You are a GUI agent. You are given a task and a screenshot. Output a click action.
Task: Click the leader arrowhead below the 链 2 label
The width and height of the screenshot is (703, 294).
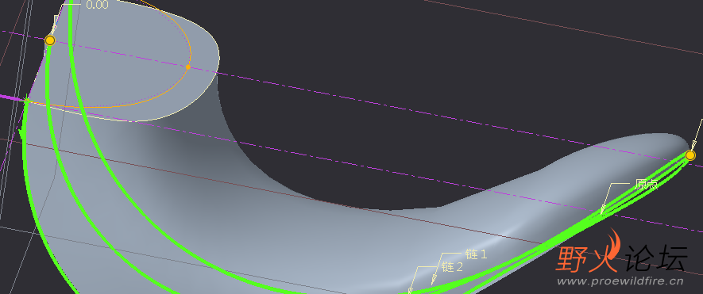(434, 279)
